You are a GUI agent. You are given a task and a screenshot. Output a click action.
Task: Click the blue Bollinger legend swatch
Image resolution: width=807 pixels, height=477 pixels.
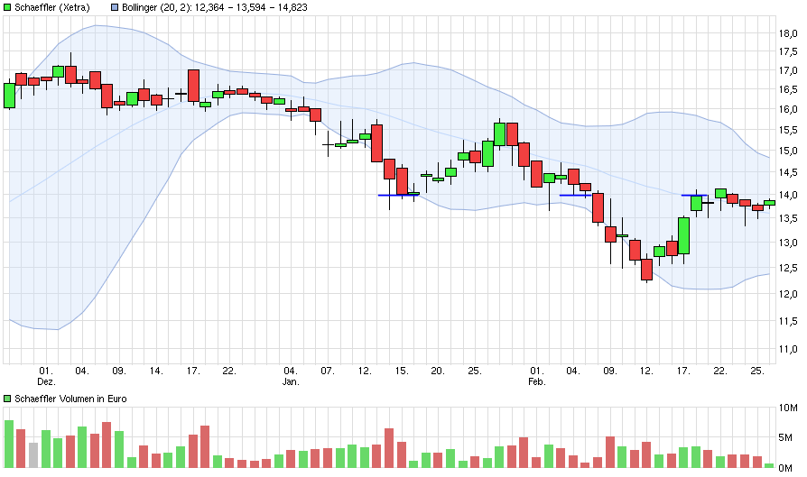click(115, 8)
